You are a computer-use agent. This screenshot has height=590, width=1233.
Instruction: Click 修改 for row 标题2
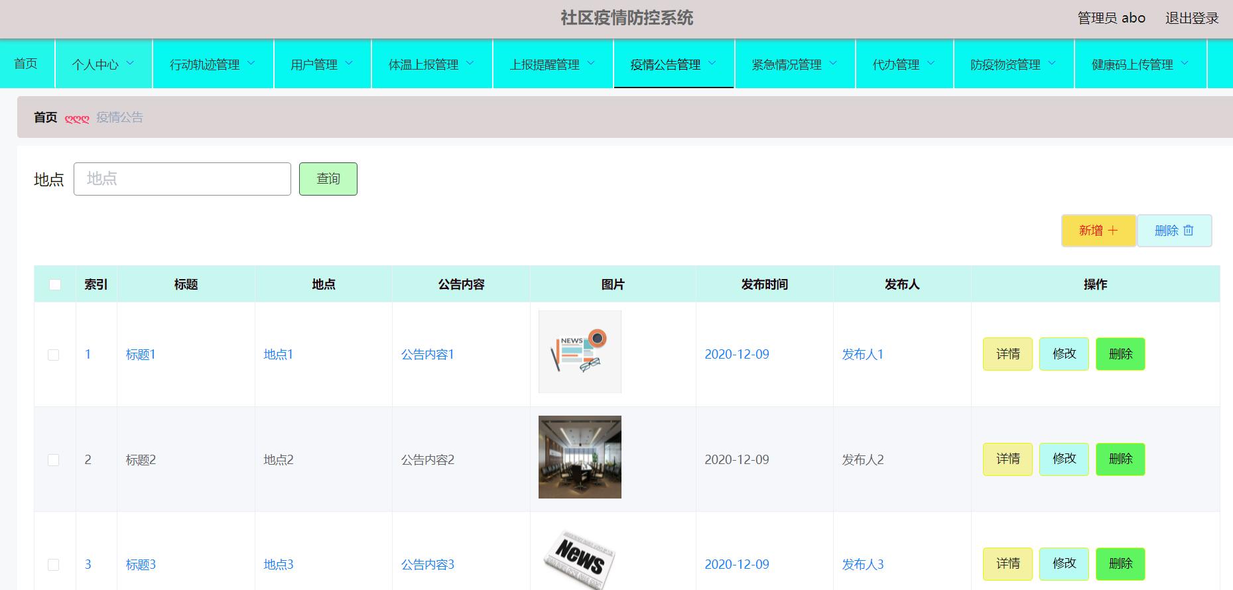point(1064,459)
